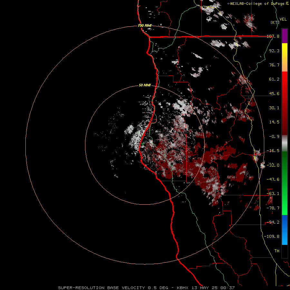The image size is (290, 290).
Task: Click the -78.7 velocity scale value
Action: [x=273, y=208]
